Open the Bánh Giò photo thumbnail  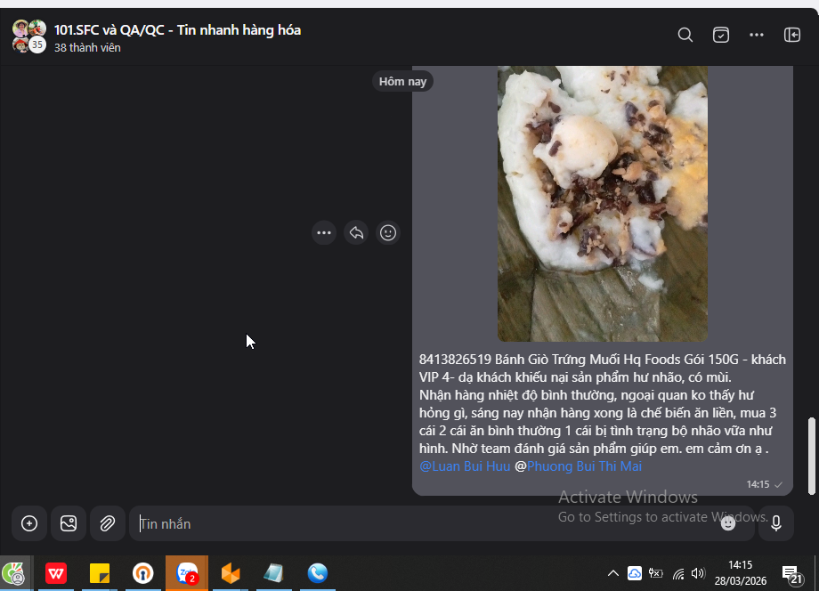click(603, 204)
